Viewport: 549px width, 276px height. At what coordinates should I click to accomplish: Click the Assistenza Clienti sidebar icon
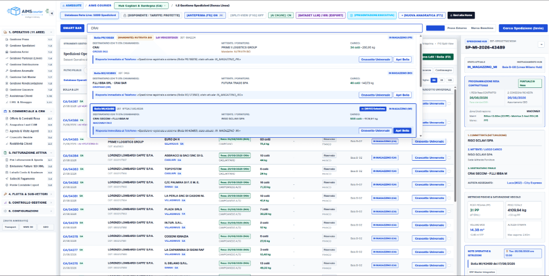(x=6, y=96)
